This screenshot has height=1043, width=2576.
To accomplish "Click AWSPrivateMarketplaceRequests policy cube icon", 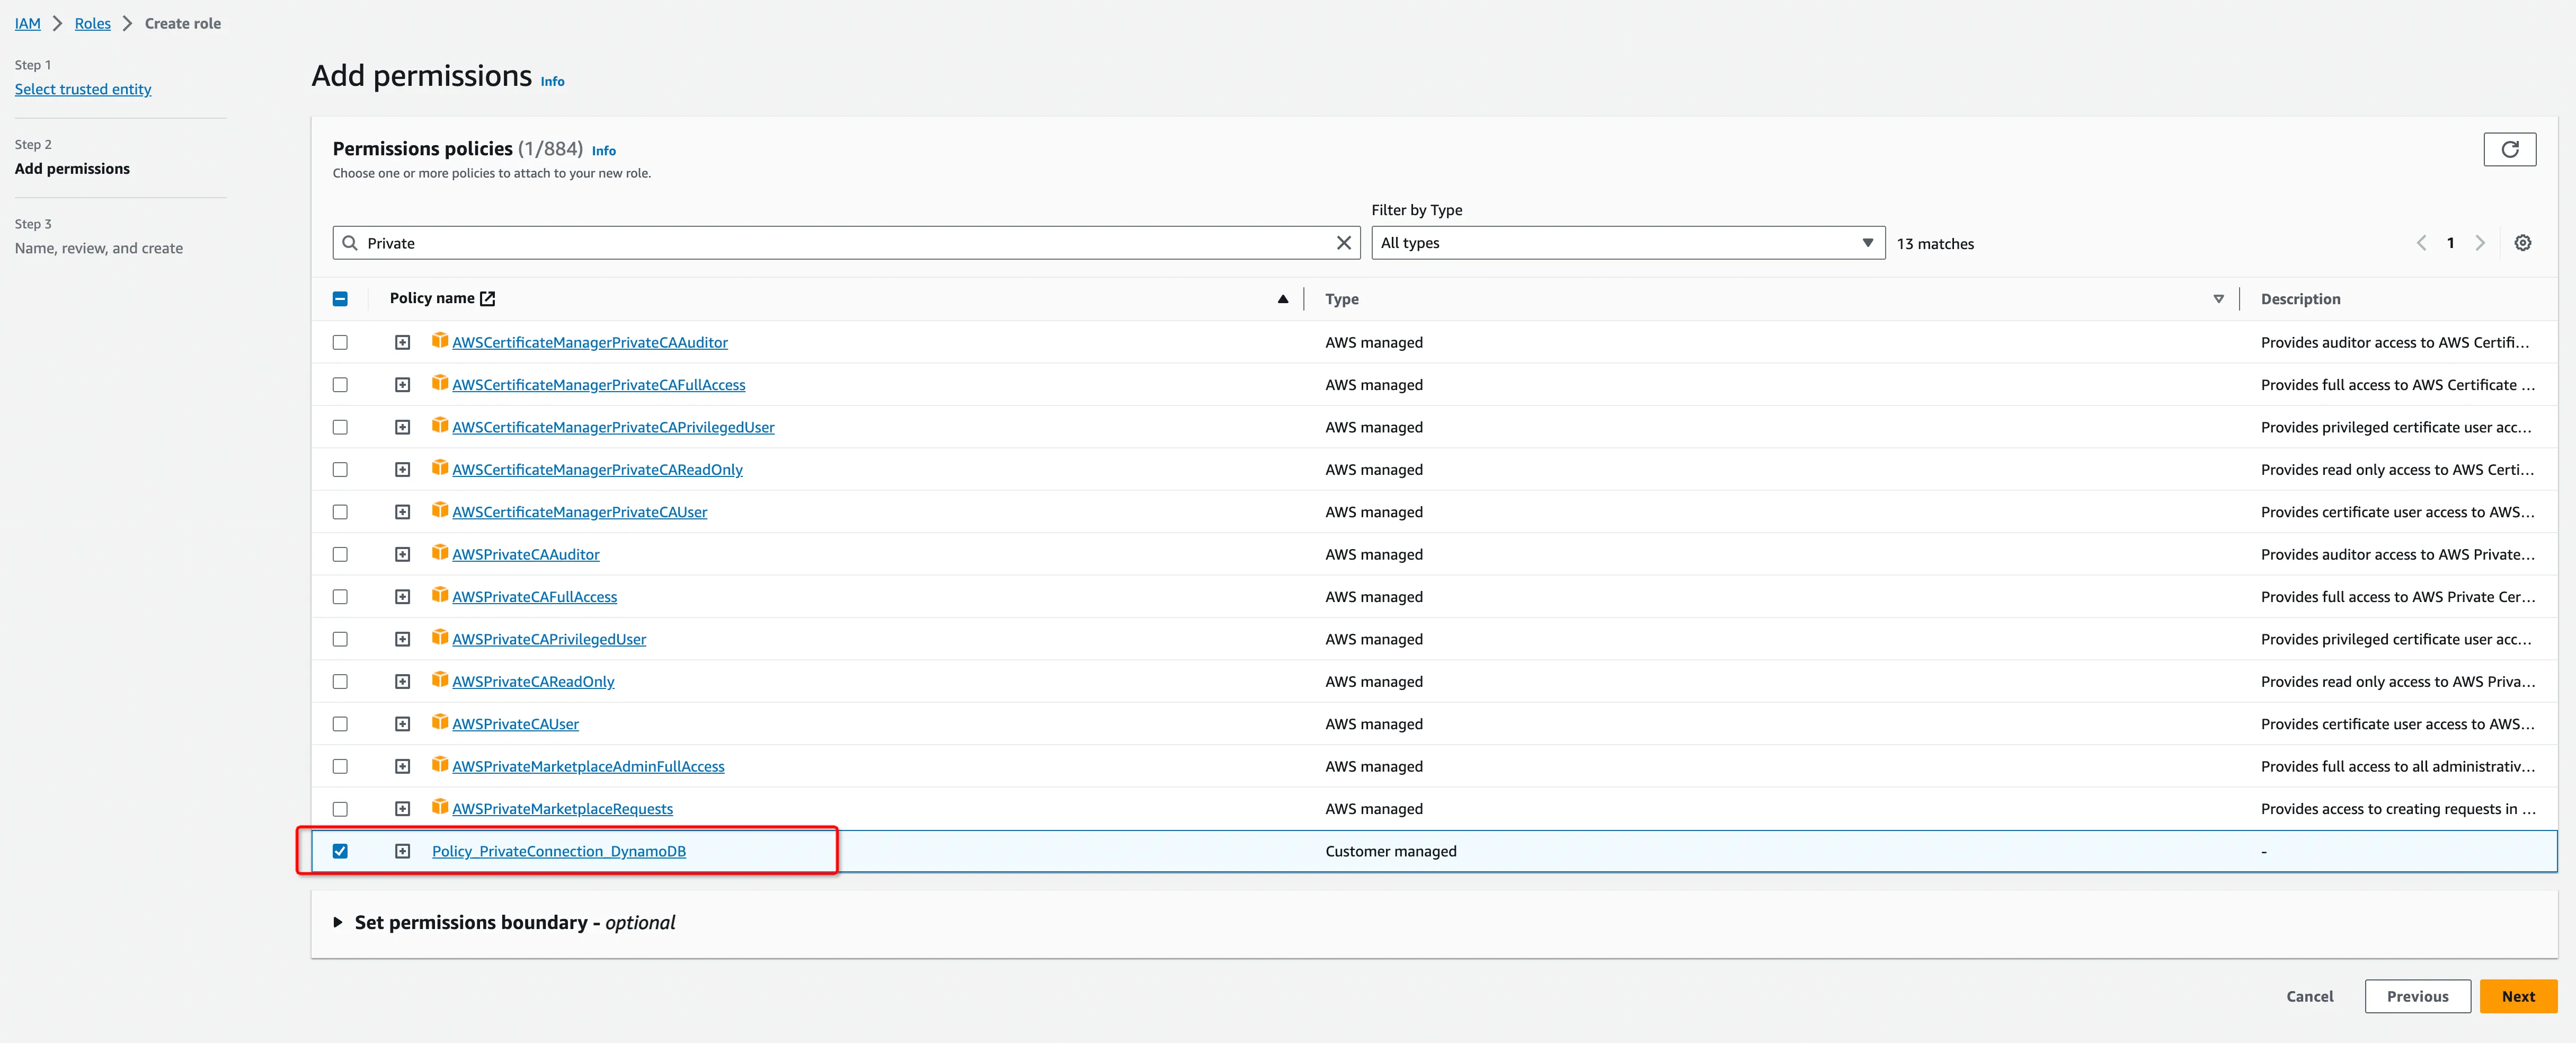I will (x=440, y=807).
